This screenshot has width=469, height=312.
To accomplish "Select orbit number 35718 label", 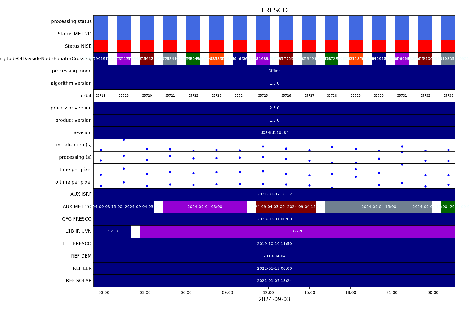I will click(100, 96).
